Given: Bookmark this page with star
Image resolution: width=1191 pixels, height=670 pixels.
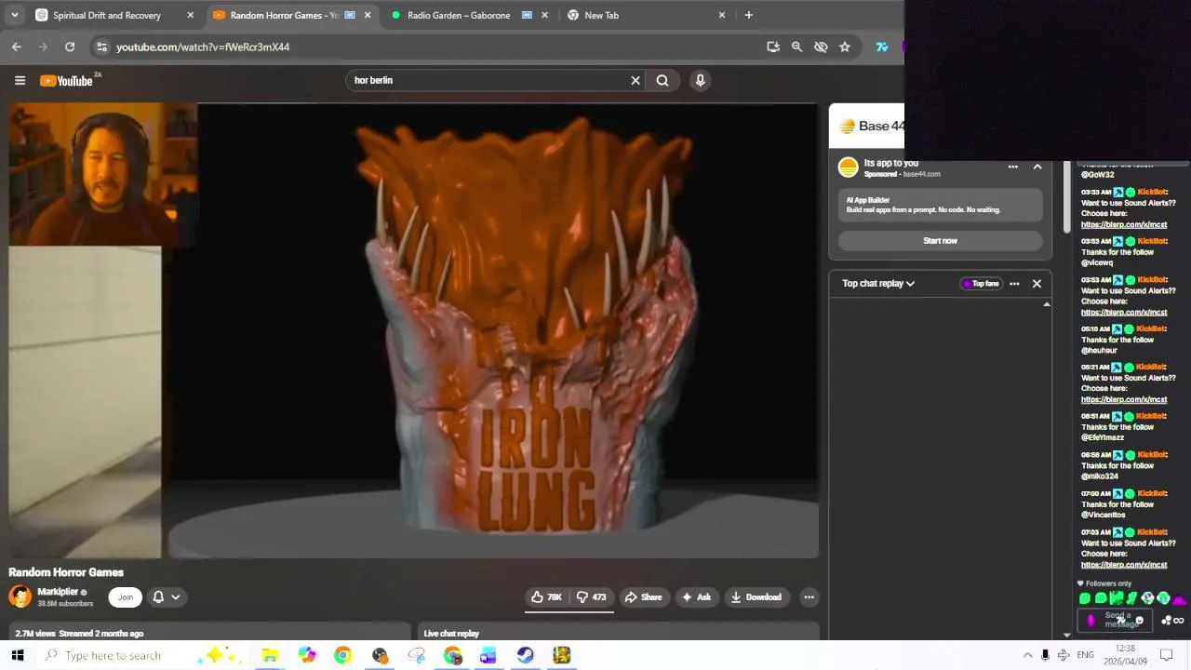Looking at the screenshot, I should tap(845, 47).
